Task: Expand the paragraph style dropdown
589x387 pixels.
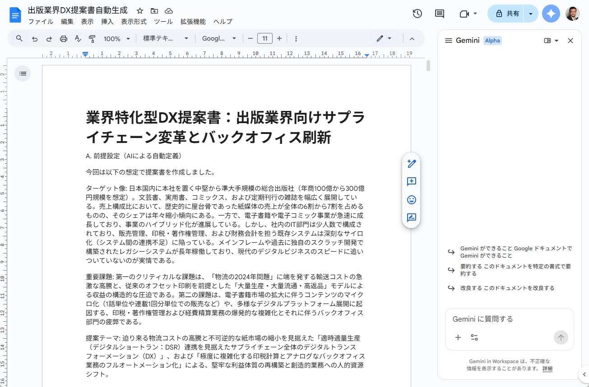Action: [x=166, y=39]
